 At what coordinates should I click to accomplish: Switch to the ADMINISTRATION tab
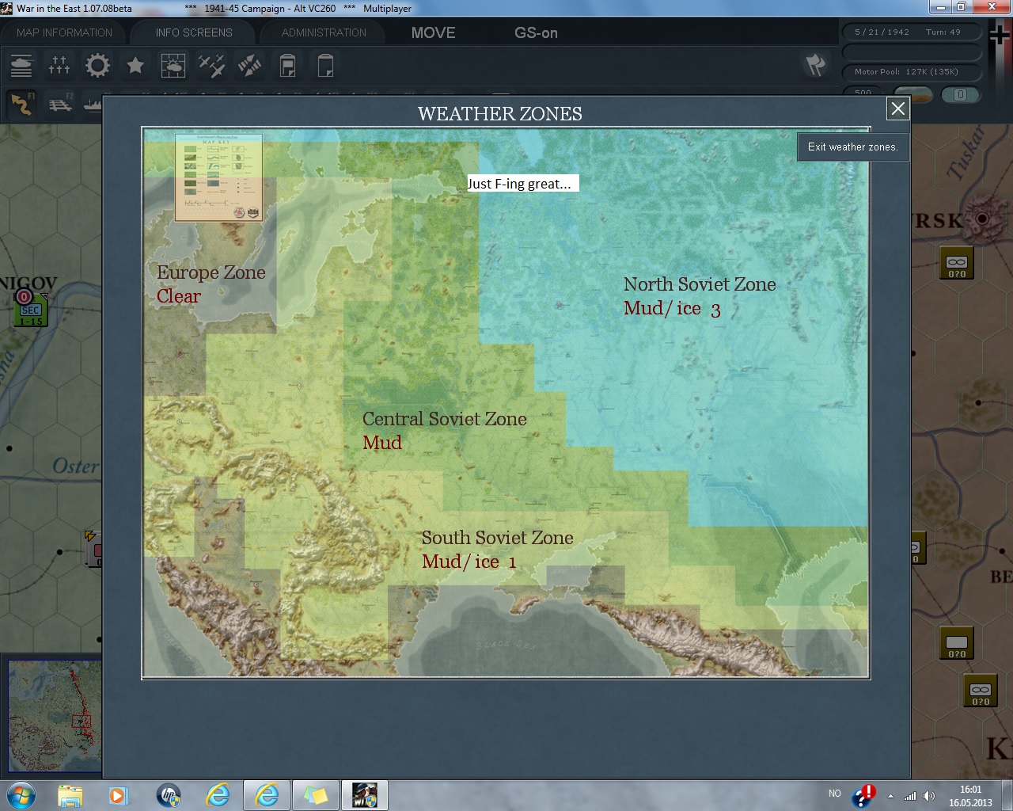[324, 32]
